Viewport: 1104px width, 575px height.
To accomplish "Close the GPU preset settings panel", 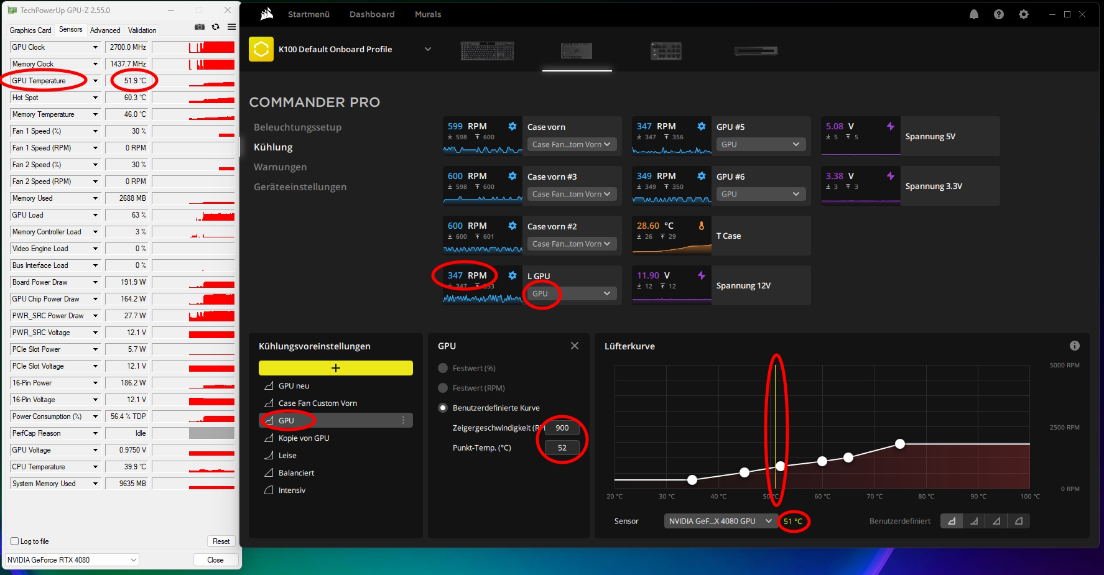I will tap(575, 346).
